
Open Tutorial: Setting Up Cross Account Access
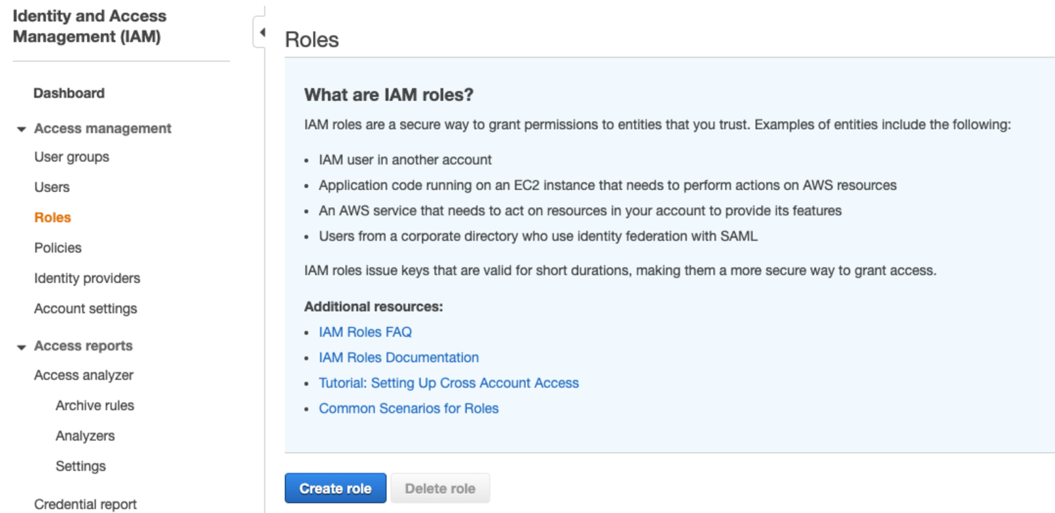(x=449, y=383)
